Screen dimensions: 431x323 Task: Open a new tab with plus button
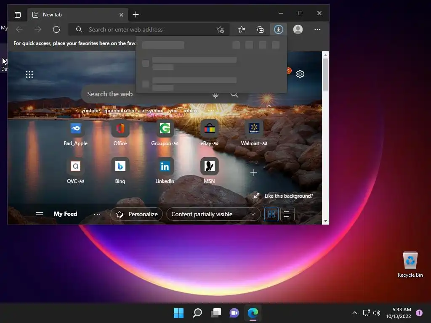[136, 15]
